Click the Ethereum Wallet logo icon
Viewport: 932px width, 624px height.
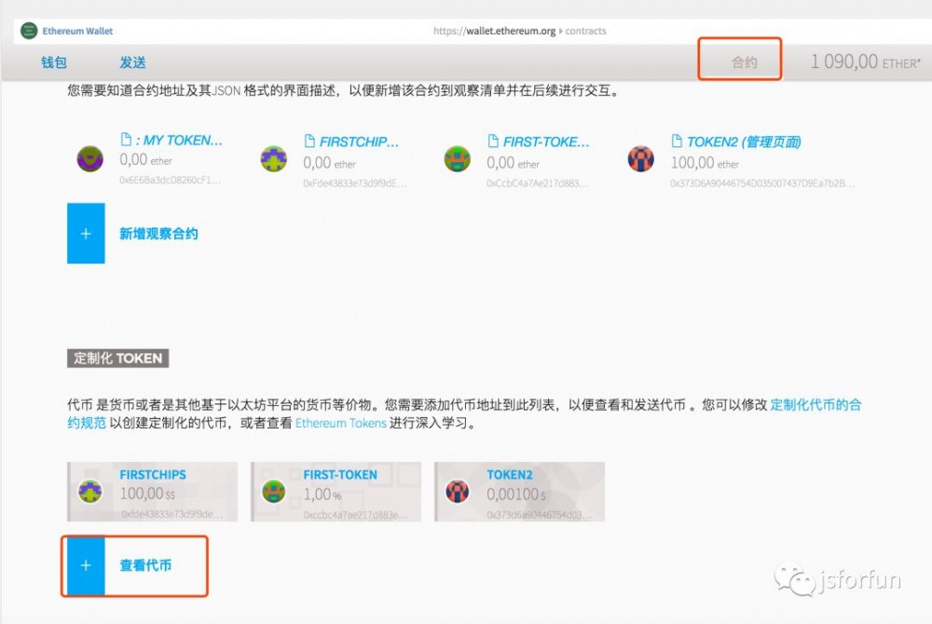pyautogui.click(x=28, y=30)
